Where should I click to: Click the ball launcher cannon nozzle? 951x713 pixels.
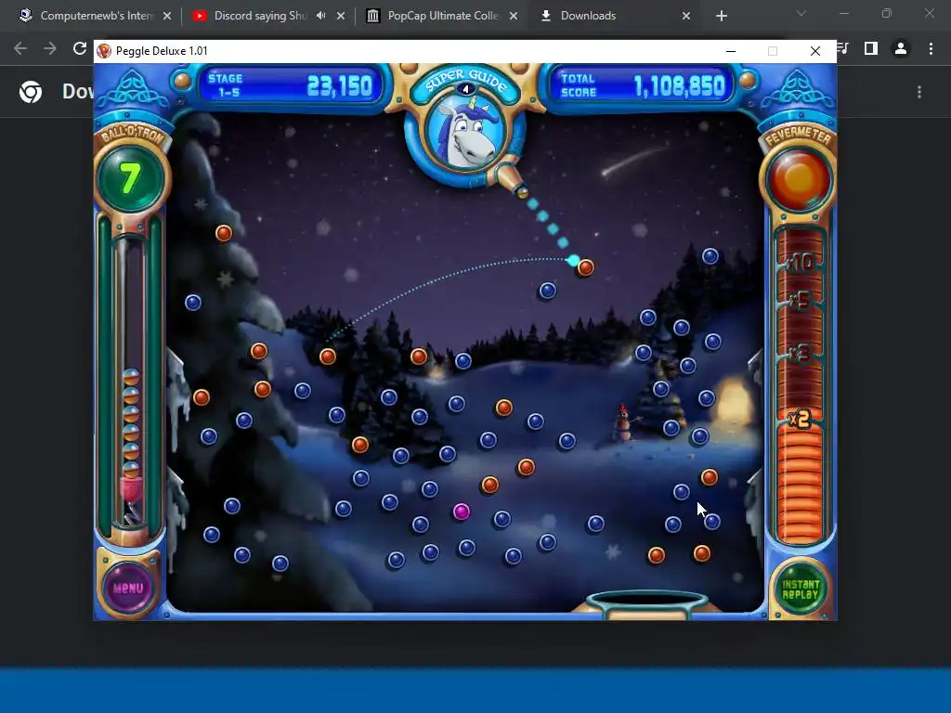coord(511,181)
